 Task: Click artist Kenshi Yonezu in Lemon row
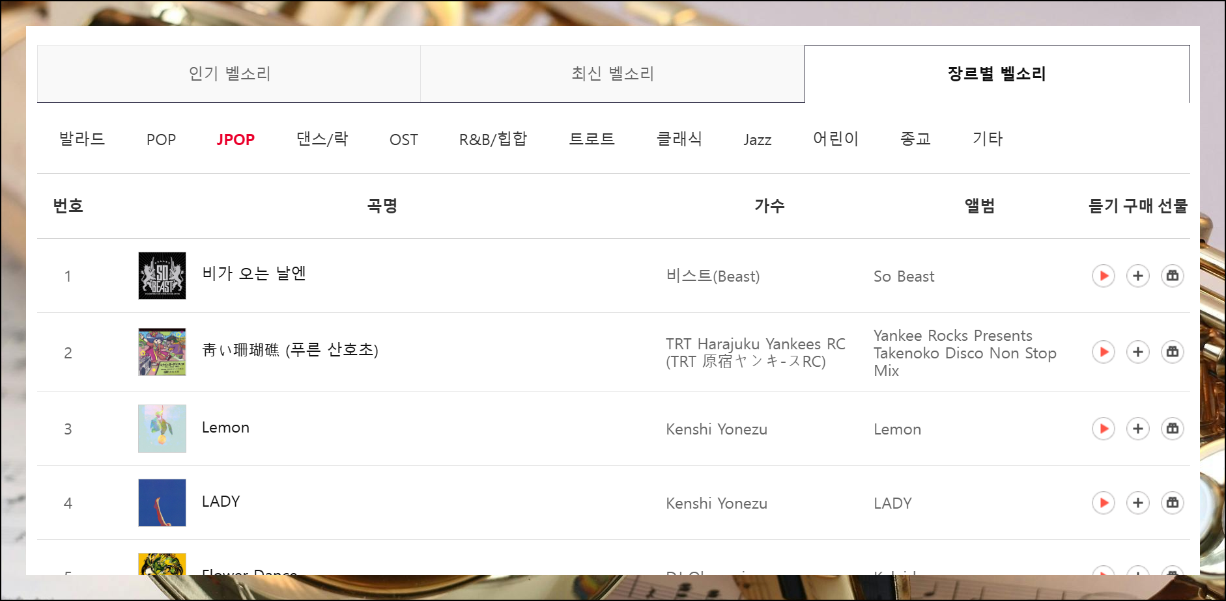(717, 429)
